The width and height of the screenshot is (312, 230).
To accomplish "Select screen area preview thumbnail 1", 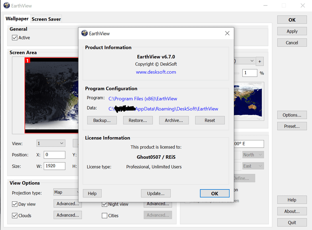I will tap(51, 95).
